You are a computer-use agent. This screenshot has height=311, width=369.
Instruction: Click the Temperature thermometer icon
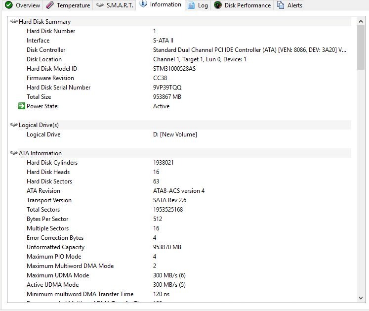pyautogui.click(x=49, y=5)
